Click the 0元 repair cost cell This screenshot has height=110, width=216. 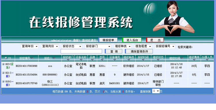click(x=194, y=75)
